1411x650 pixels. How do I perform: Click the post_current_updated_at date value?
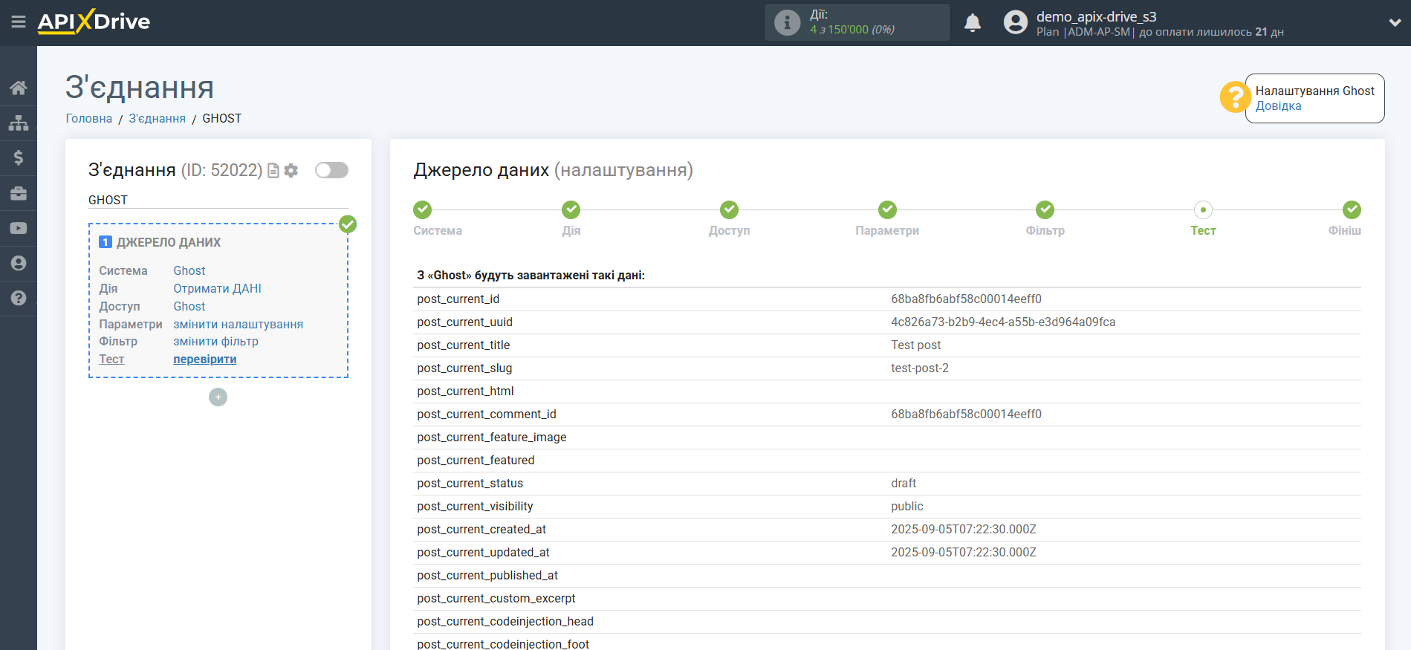964,552
